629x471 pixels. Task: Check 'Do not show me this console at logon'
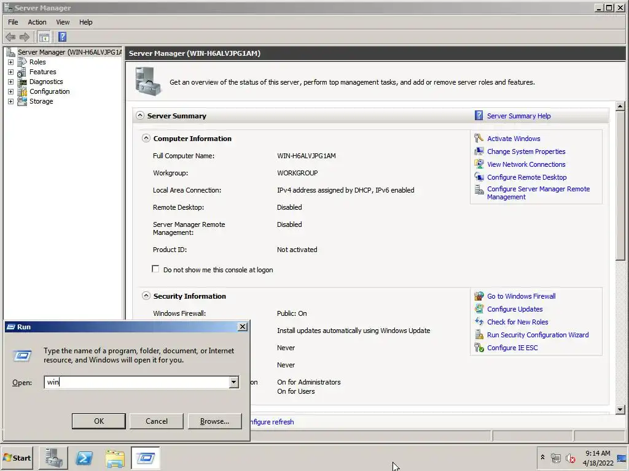tap(155, 269)
